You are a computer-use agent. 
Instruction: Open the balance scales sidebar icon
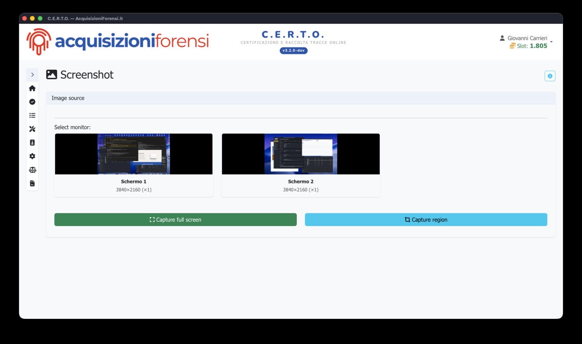tap(32, 169)
